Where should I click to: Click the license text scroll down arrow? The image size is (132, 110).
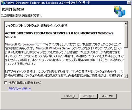[126, 76]
